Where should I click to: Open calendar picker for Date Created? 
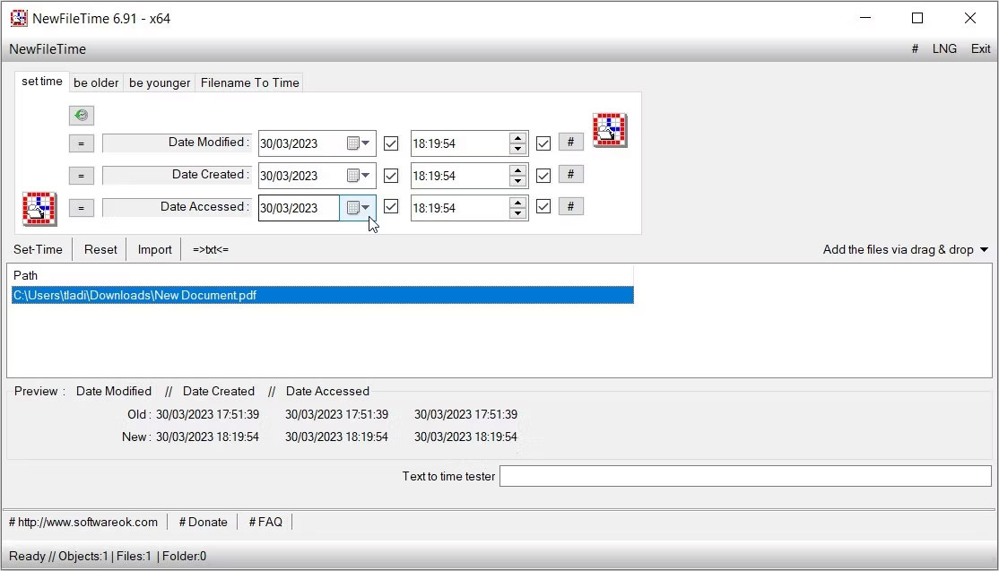pos(358,175)
